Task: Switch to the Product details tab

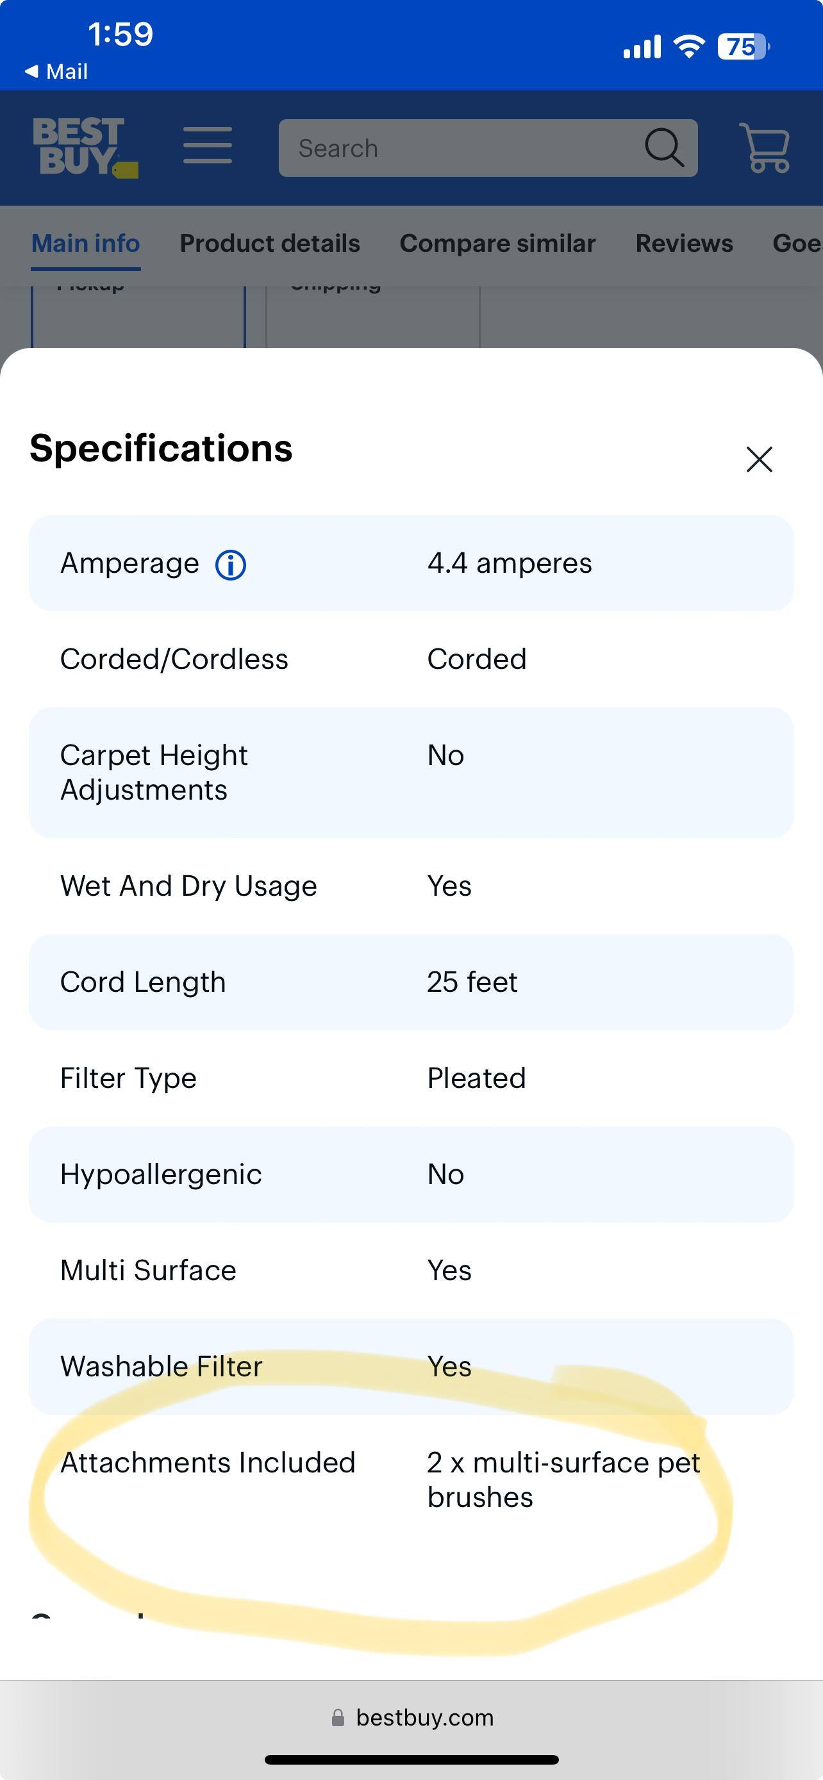Action: tap(269, 244)
